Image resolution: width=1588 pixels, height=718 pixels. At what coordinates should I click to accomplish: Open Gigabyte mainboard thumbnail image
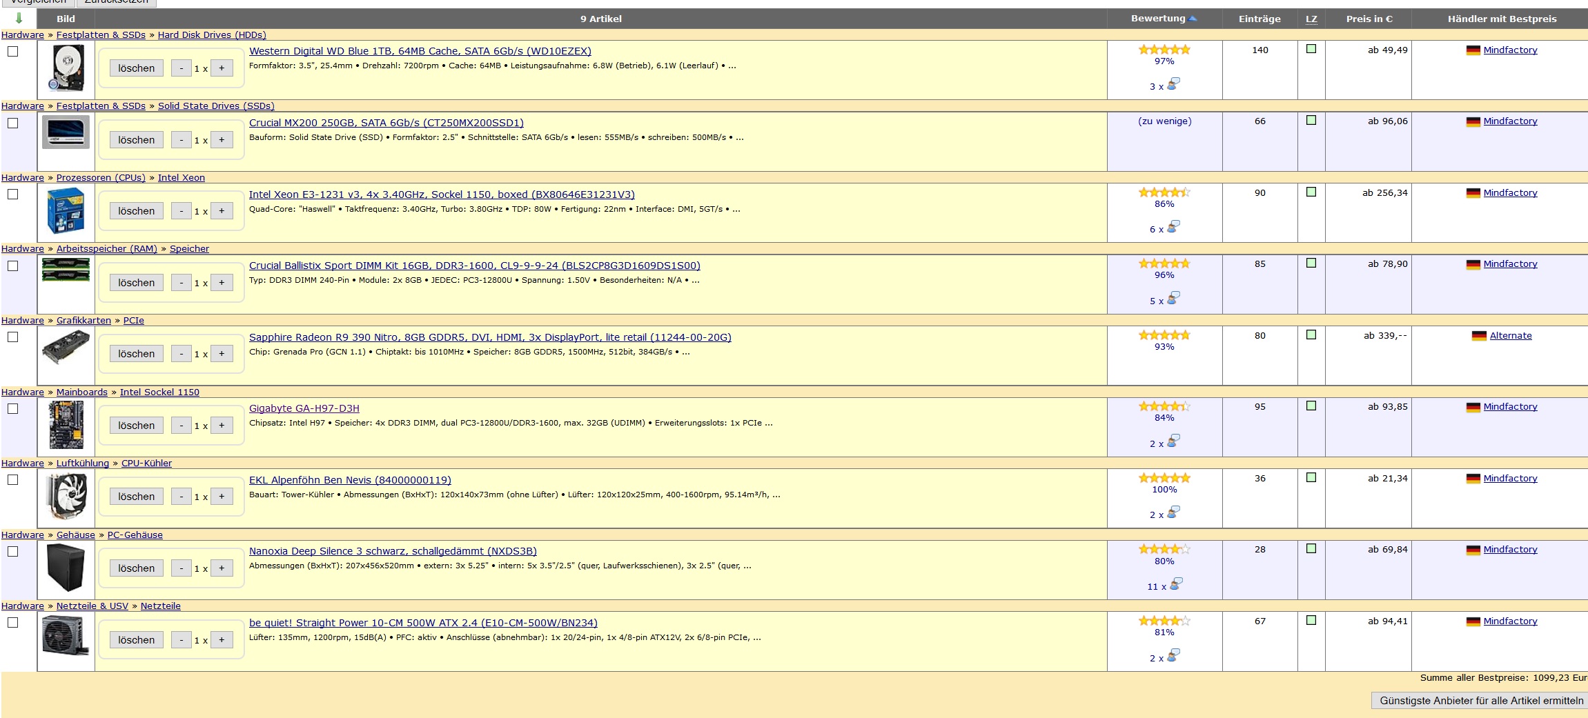pos(66,425)
